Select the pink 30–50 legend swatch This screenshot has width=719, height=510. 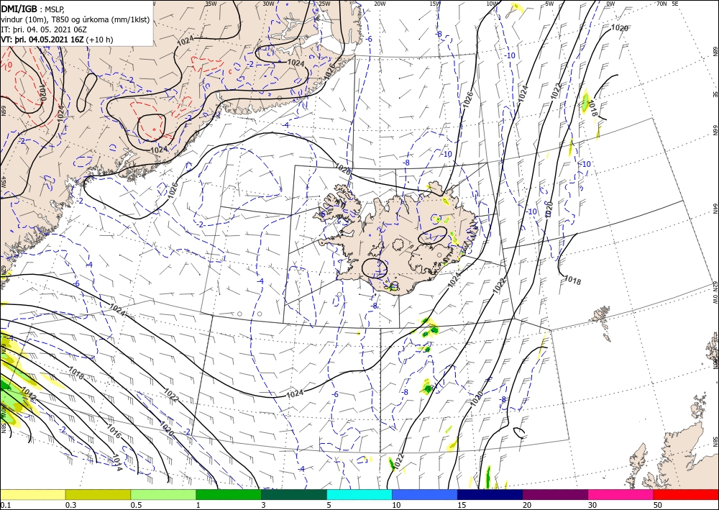[x=621, y=494]
